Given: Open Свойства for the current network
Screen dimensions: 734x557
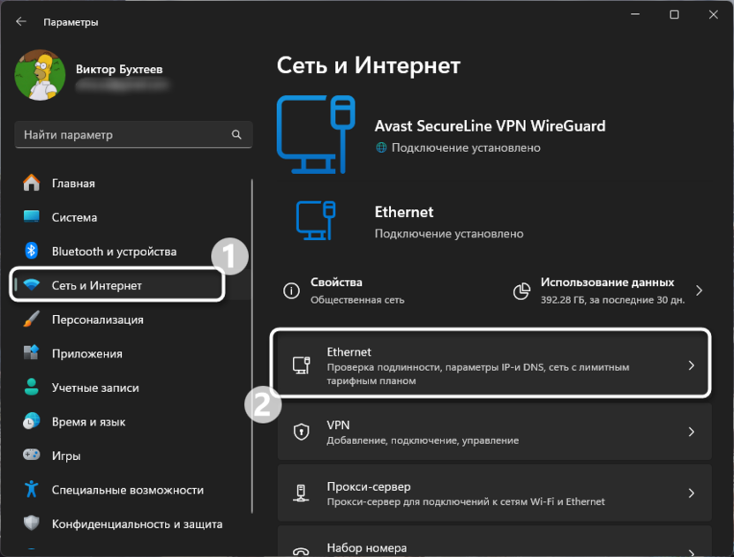Looking at the screenshot, I should [x=335, y=290].
